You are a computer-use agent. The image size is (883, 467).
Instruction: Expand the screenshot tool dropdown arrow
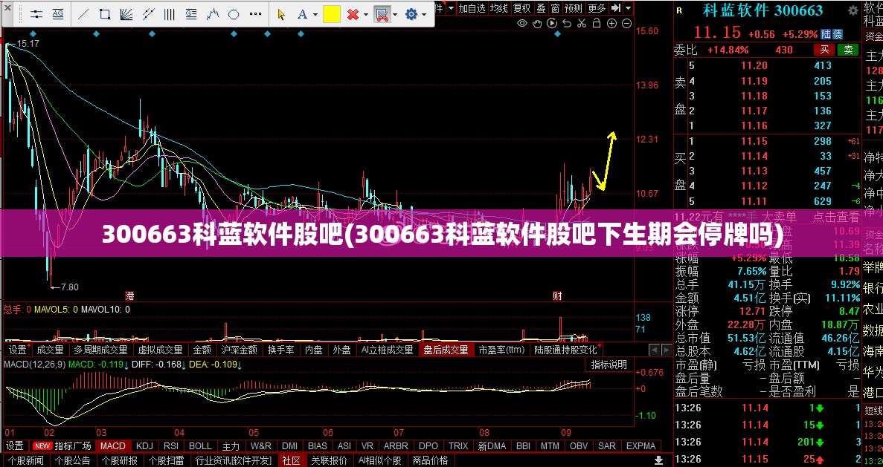tap(395, 15)
